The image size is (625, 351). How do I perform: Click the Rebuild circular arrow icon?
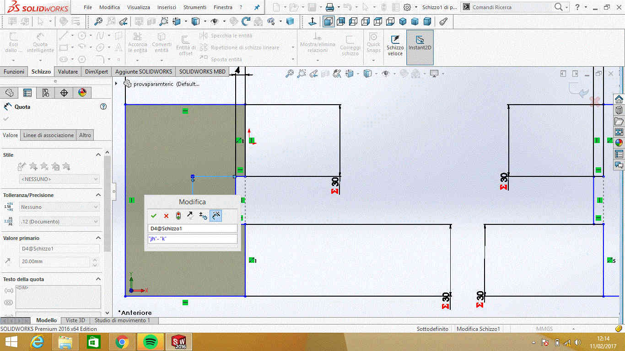246,21
